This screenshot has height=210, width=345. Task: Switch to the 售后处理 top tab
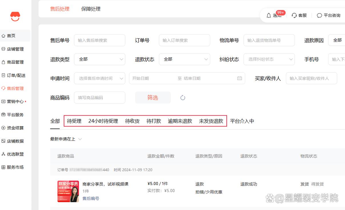coord(60,9)
